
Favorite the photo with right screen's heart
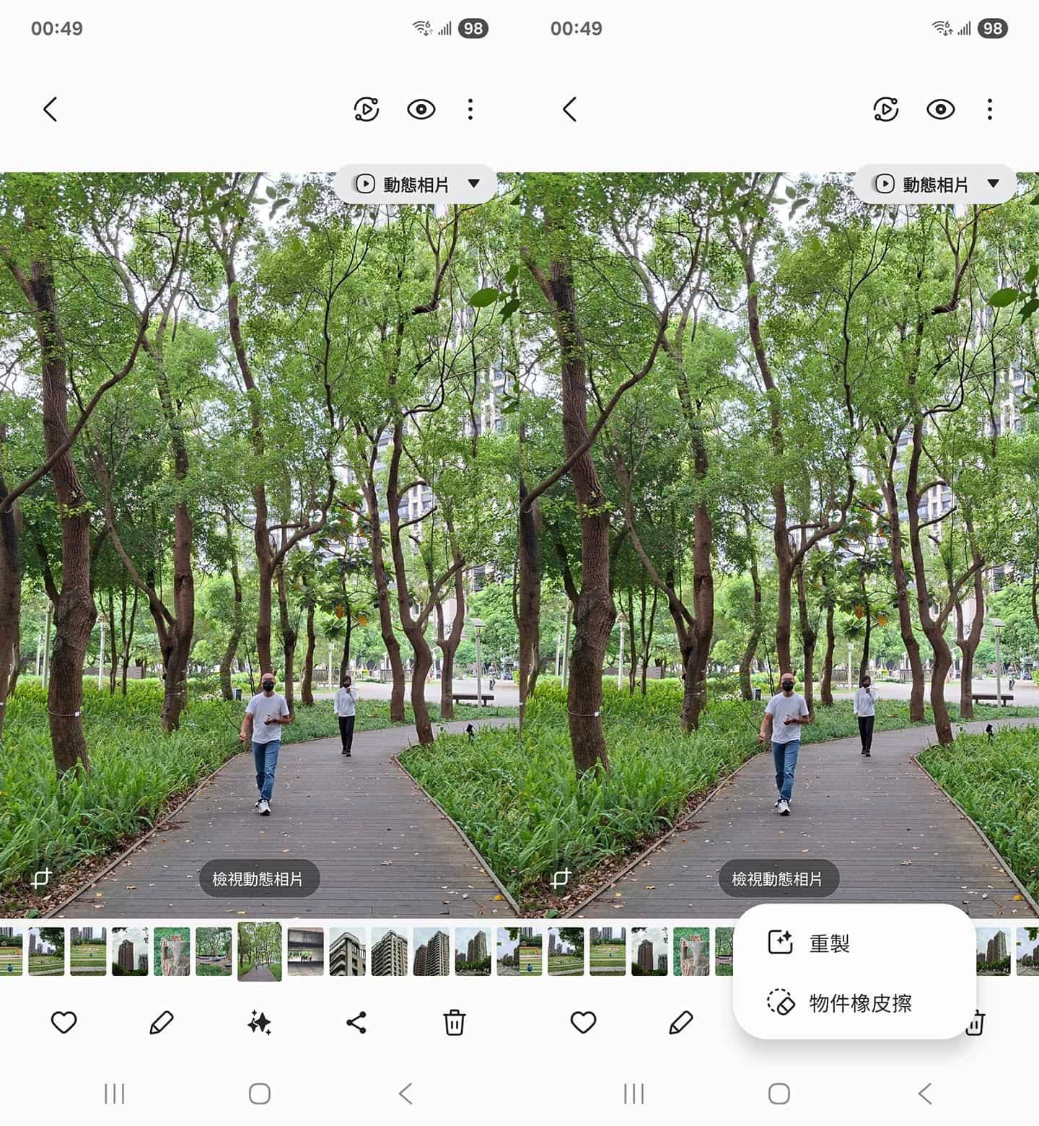coord(583,1022)
